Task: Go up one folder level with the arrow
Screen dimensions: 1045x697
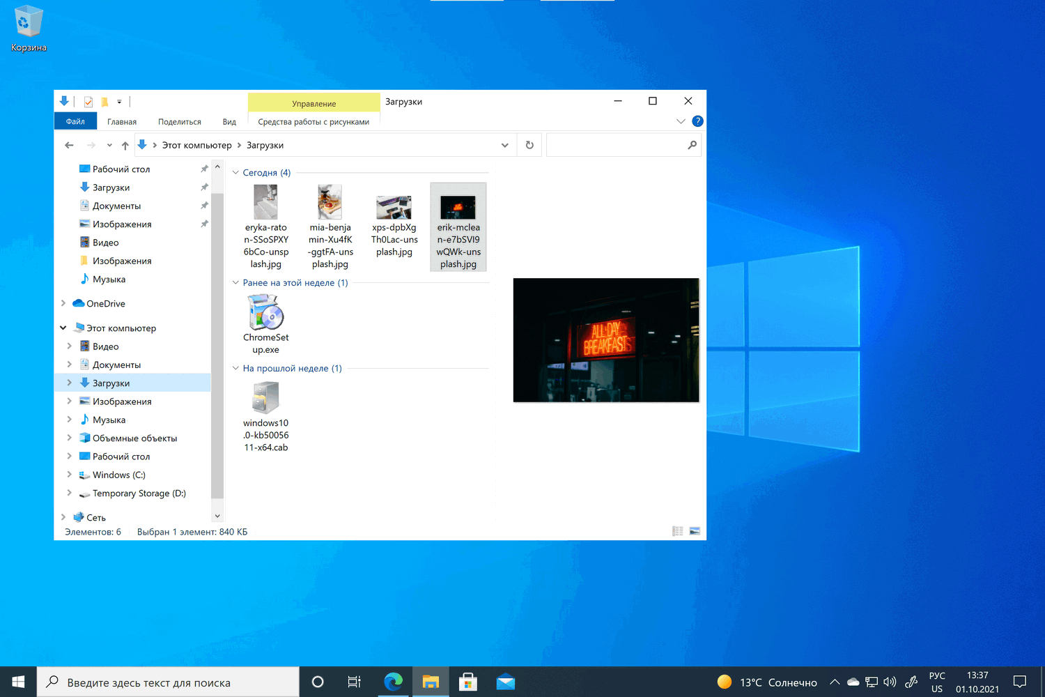Action: [x=125, y=146]
